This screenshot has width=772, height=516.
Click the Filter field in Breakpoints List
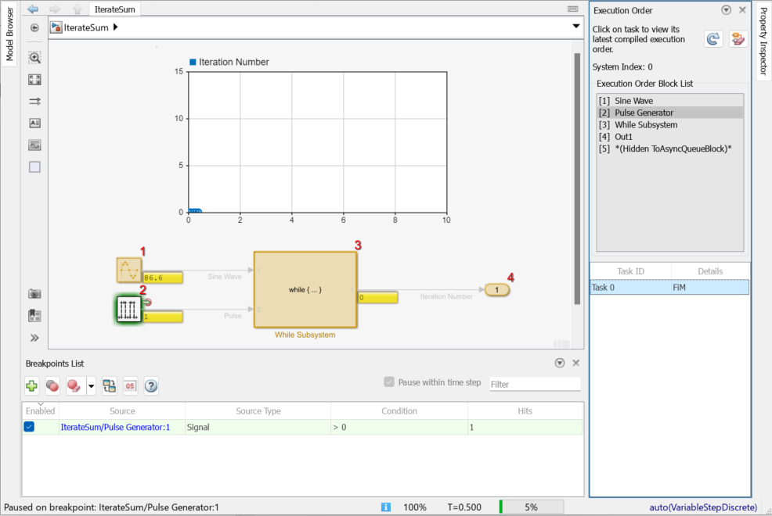pyautogui.click(x=535, y=384)
